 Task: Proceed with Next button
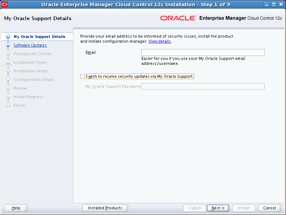click(x=218, y=208)
